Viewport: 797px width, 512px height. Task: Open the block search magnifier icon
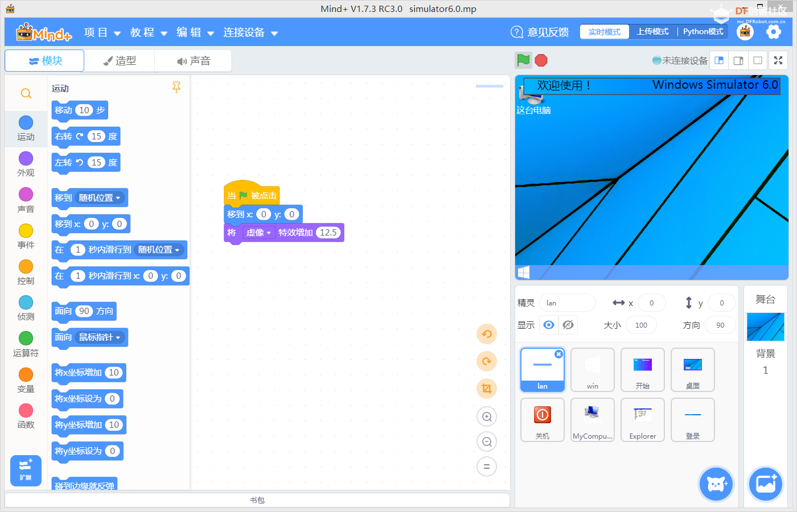[26, 94]
